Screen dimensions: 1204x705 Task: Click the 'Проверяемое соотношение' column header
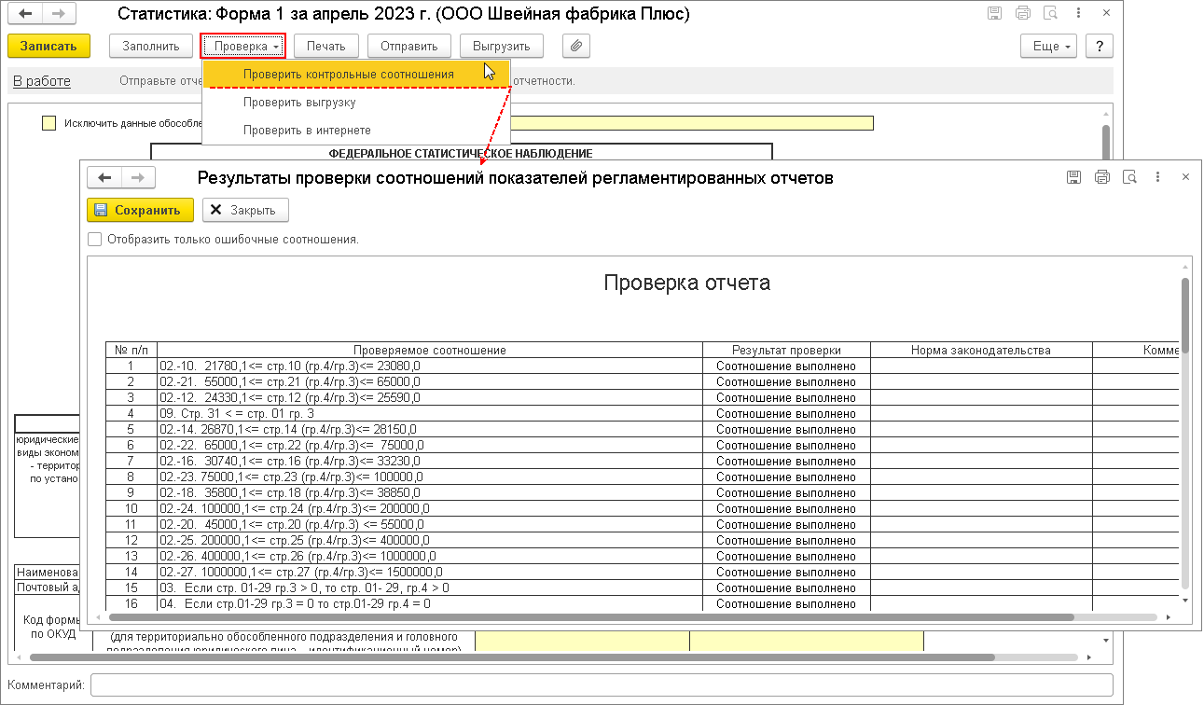430,350
